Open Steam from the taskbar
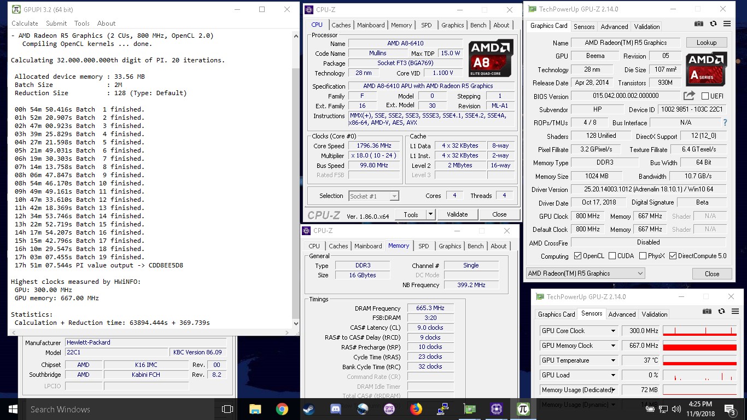The width and height of the screenshot is (747, 420). (x=308, y=409)
